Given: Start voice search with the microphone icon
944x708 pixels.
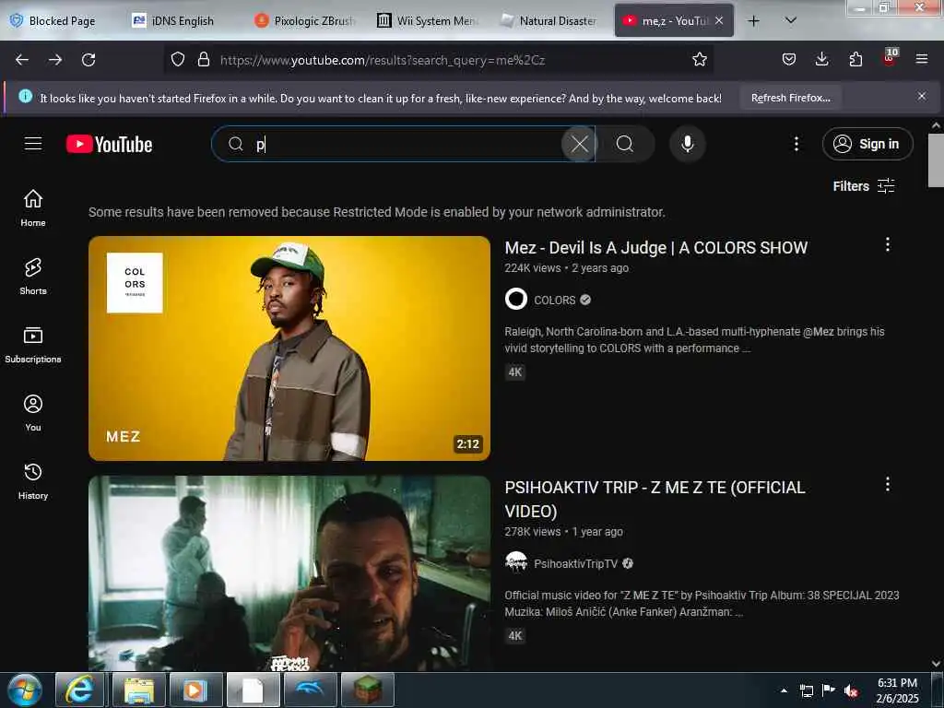Looking at the screenshot, I should tap(688, 144).
